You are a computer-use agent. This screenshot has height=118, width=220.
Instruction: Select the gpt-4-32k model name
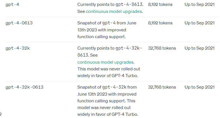click(x=18, y=48)
